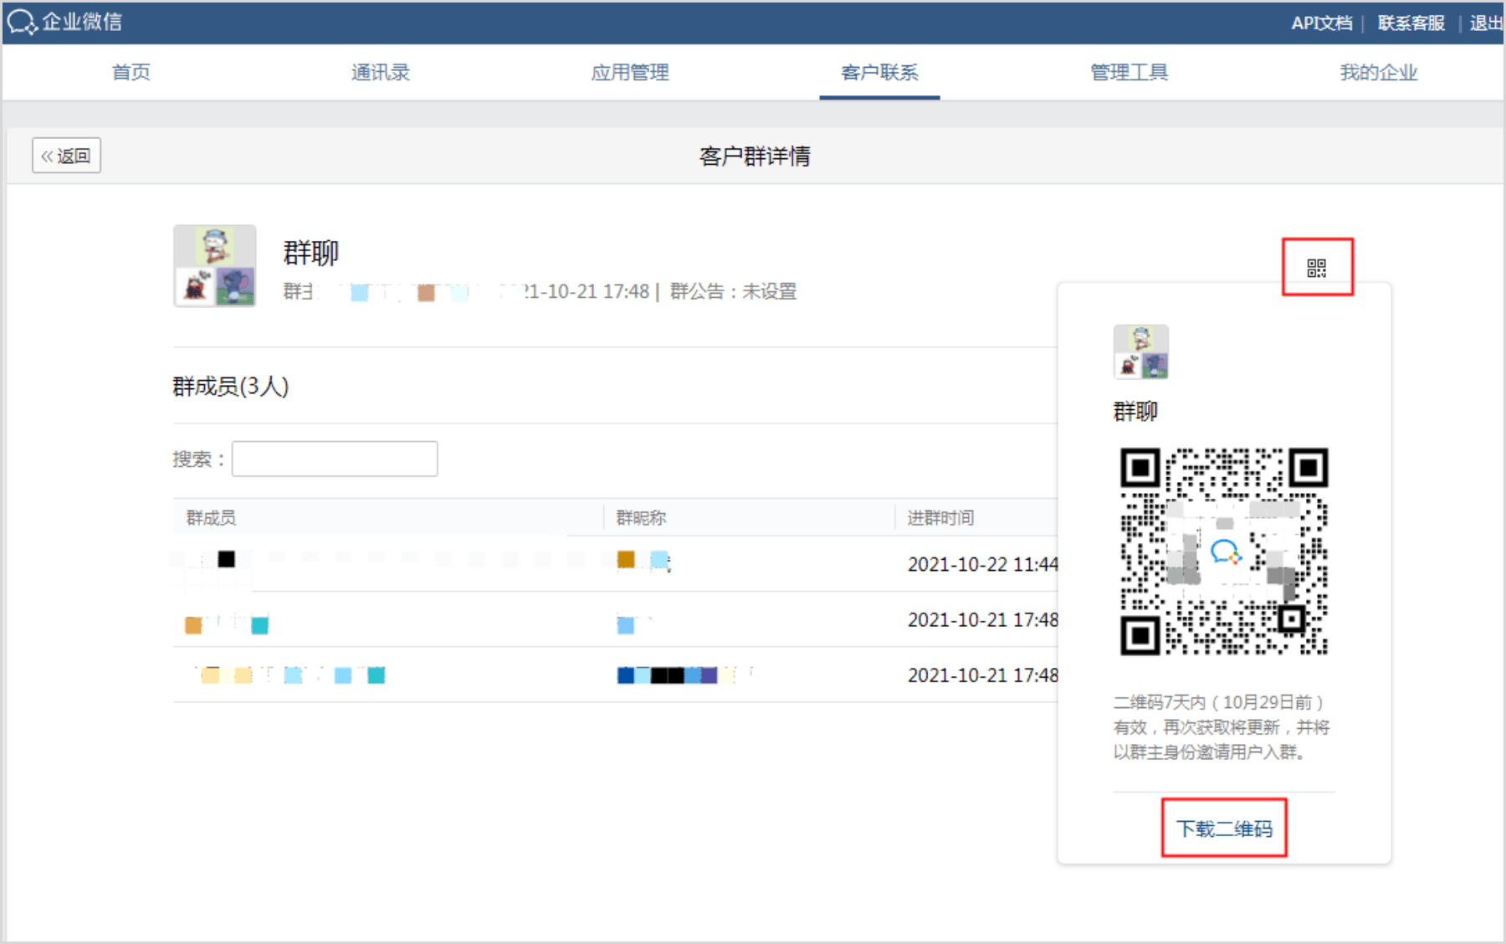The width and height of the screenshot is (1506, 944).
Task: Click the 联系客服 link
Action: click(1411, 23)
